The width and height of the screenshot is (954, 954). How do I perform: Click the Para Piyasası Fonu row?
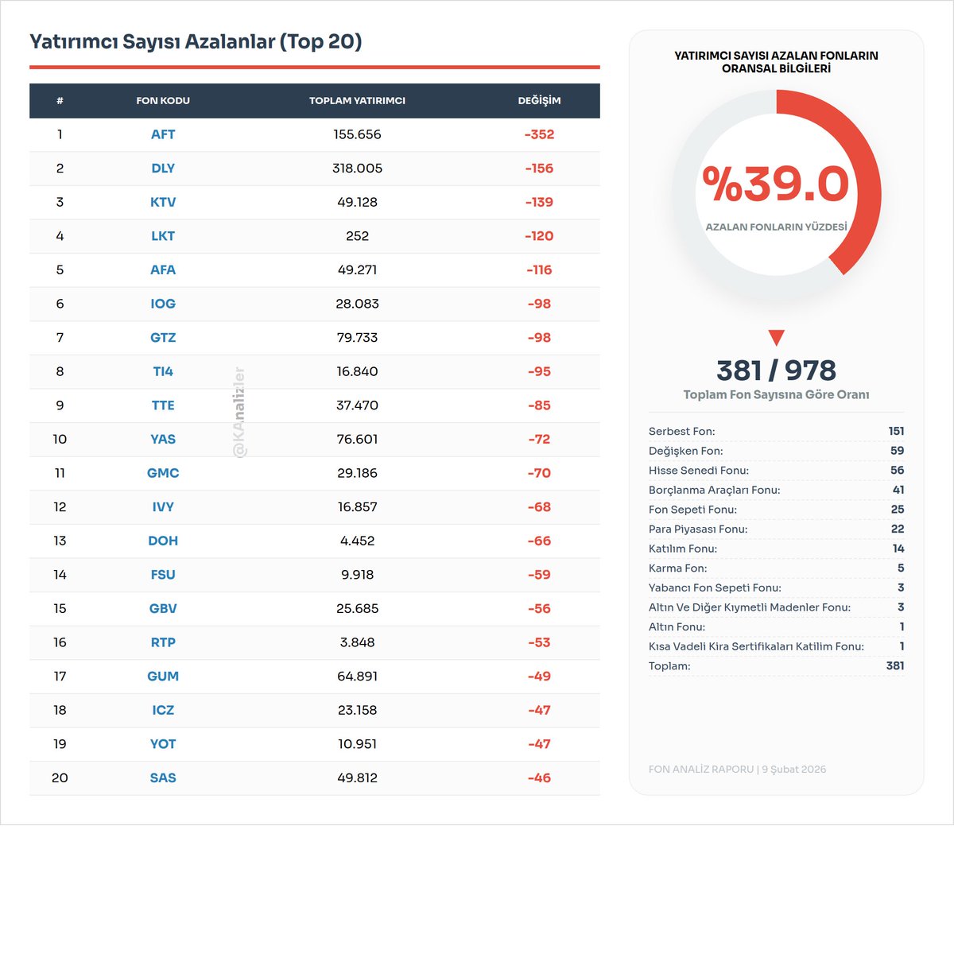pos(777,529)
